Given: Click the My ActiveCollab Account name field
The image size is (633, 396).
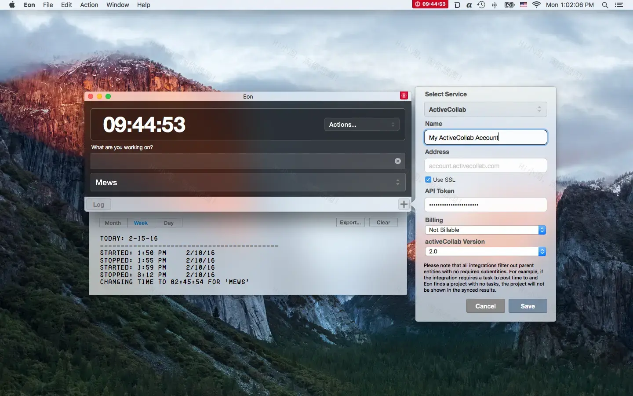Looking at the screenshot, I should [x=485, y=137].
